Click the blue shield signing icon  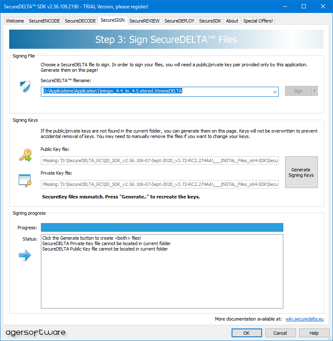[25, 86]
